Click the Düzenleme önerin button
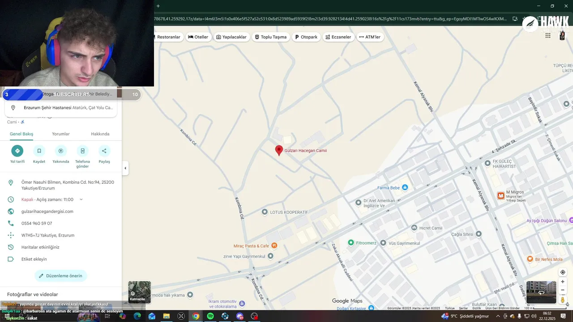 61,276
